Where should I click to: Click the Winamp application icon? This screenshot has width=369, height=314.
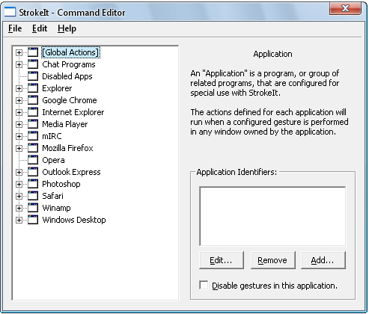click(33, 208)
